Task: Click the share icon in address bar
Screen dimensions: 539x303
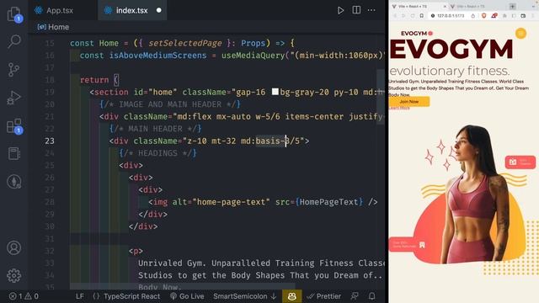Action: 473,16
